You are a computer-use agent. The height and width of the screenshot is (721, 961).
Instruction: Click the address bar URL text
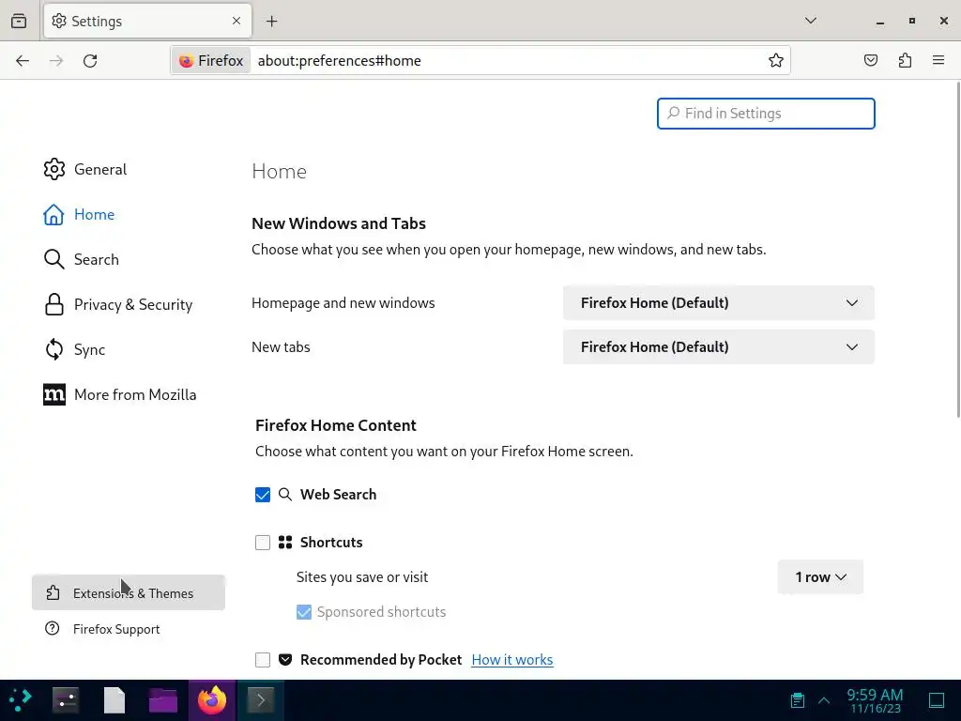coord(339,61)
